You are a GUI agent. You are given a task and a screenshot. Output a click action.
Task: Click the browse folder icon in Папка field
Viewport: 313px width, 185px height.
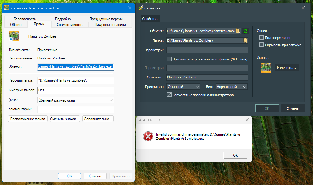(245, 40)
